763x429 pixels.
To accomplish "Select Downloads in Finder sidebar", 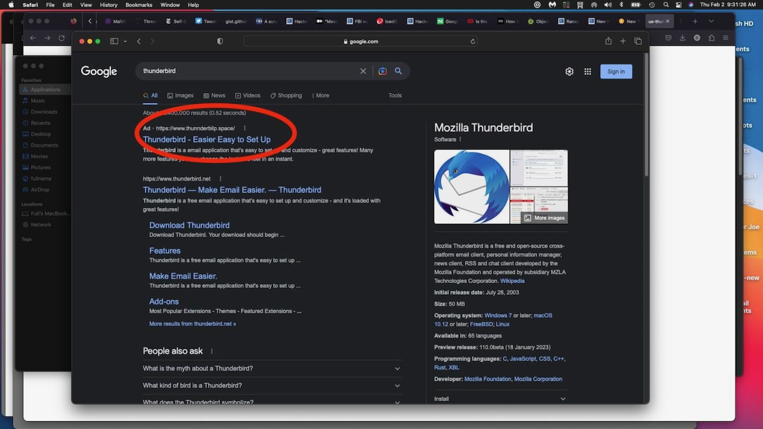I will pos(44,112).
